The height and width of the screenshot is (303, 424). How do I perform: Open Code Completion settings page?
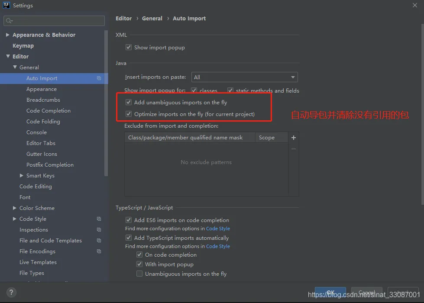pos(49,110)
